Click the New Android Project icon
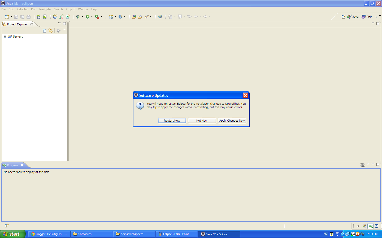The width and height of the screenshot is (382, 238). pos(55,17)
